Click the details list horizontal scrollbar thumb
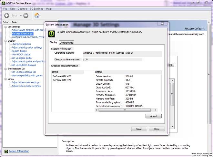The image size is (213, 157). pos(125,110)
